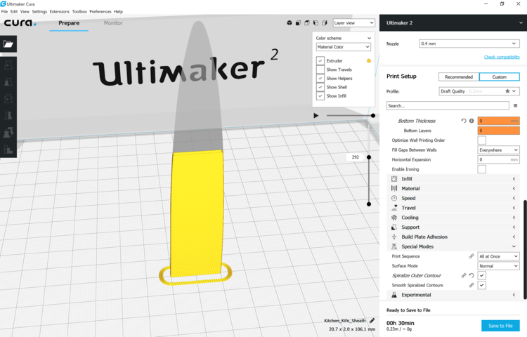Screen dimensions: 527x337
Task: Expand the Infill settings category
Action: 453,179
